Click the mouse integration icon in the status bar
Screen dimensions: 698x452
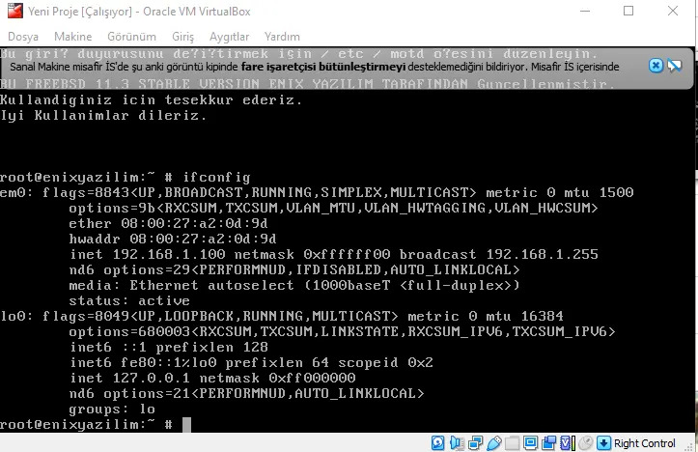coord(585,442)
